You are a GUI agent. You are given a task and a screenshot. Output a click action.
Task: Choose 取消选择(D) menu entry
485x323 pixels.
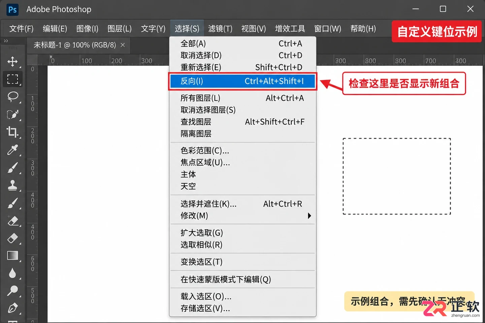[243, 55]
